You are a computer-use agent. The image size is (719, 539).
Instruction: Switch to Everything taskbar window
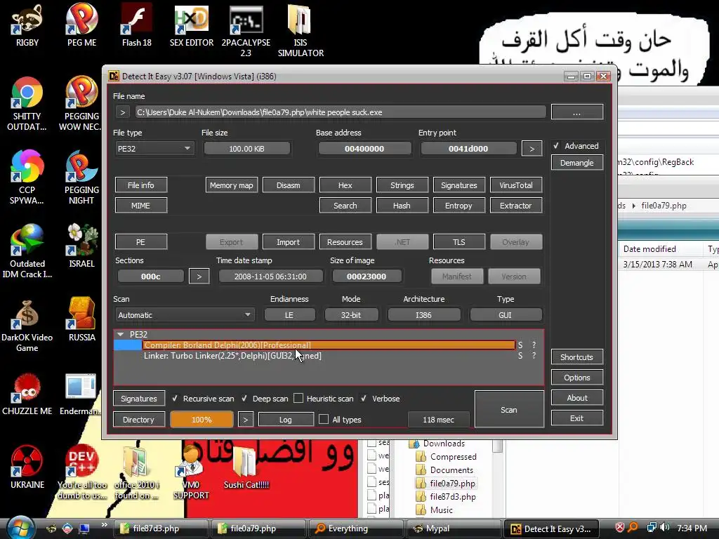356,528
